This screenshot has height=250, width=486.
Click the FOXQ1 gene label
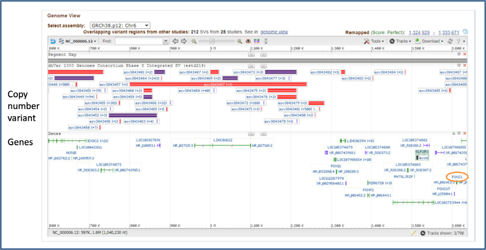point(336,166)
